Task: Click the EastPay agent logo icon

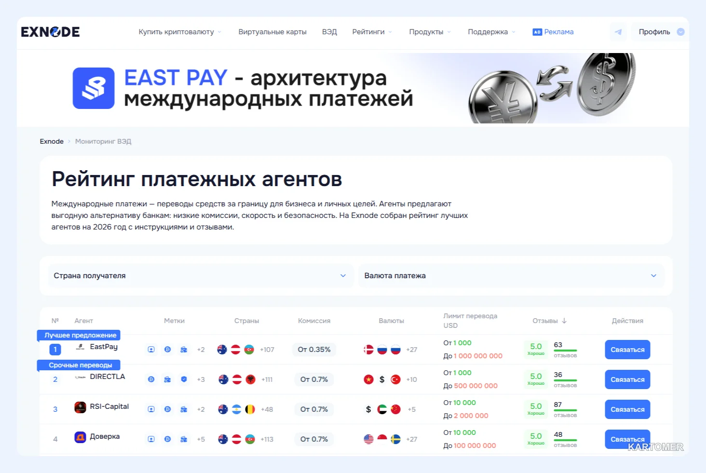Action: pyautogui.click(x=80, y=347)
